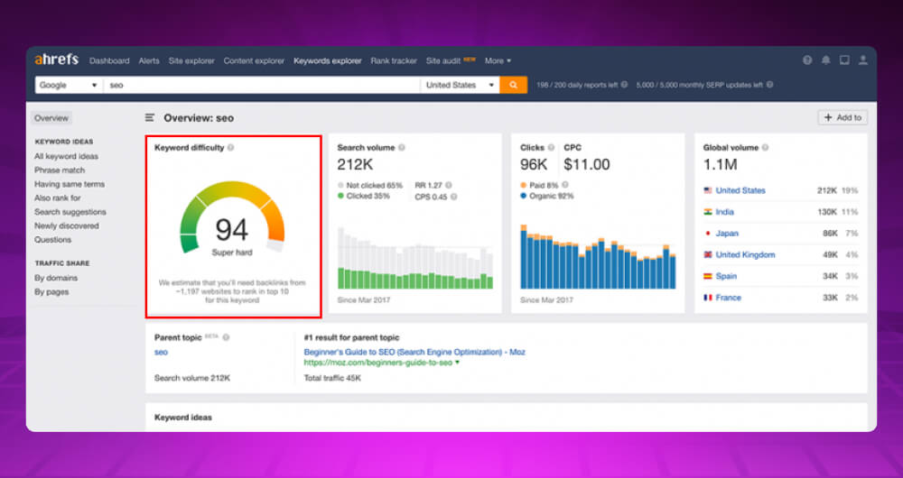Click the info icon beside Parent topic
The image size is (903, 478).
[227, 337]
